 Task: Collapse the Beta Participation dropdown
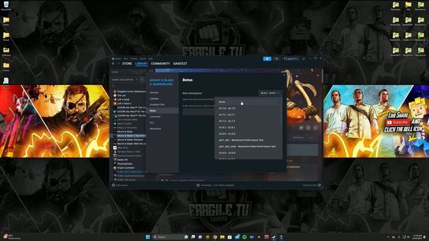[269, 93]
